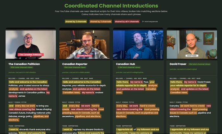Open The Canadian Politician video thumbnail
Viewport: 222px width, 134px height.
(x=30, y=44)
